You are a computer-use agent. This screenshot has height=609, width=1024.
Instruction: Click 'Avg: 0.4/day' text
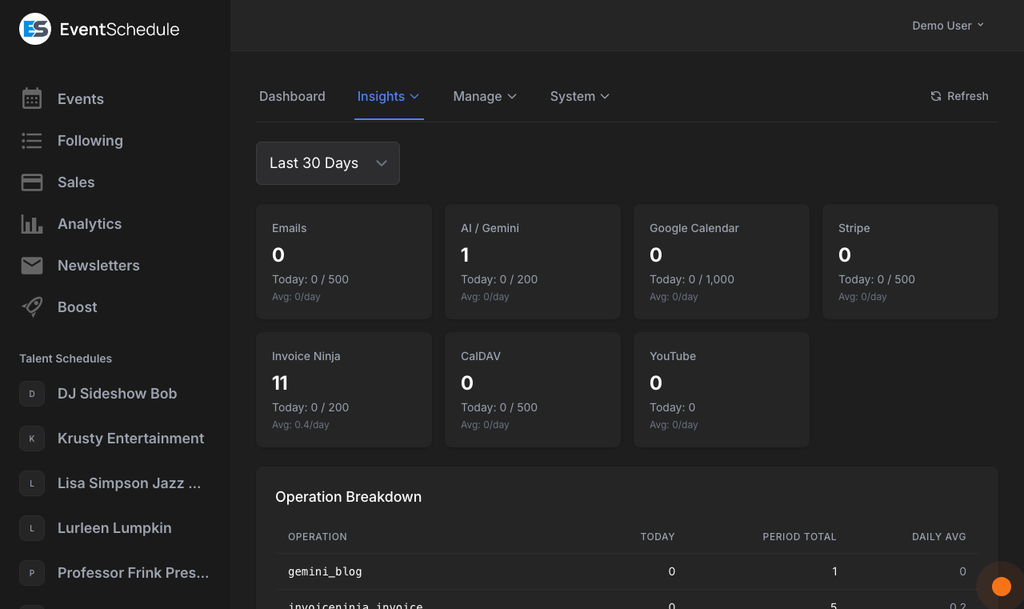(301, 425)
